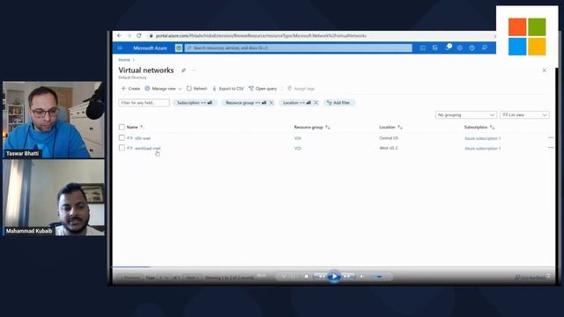
Task: Click Assign tags in the toolbar
Action: click(301, 88)
